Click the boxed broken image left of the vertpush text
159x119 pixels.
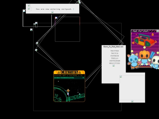(29, 9)
